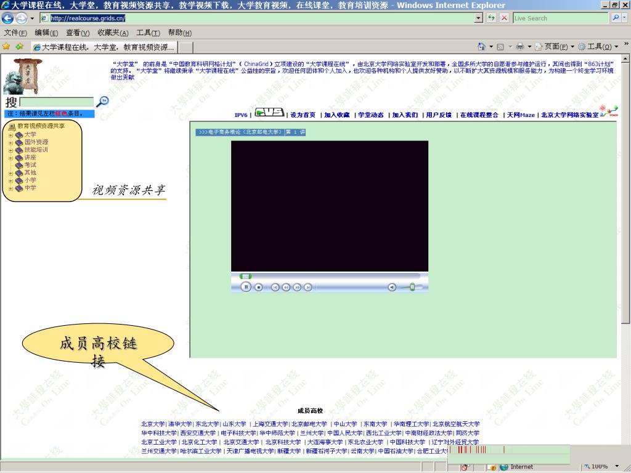Image resolution: width=631 pixels, height=473 pixels.
Task: Mute the video player speaker icon
Action: 392,287
